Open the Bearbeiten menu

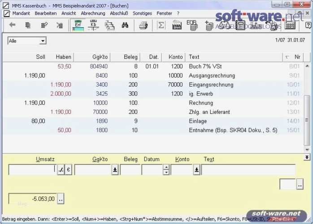click(x=46, y=13)
